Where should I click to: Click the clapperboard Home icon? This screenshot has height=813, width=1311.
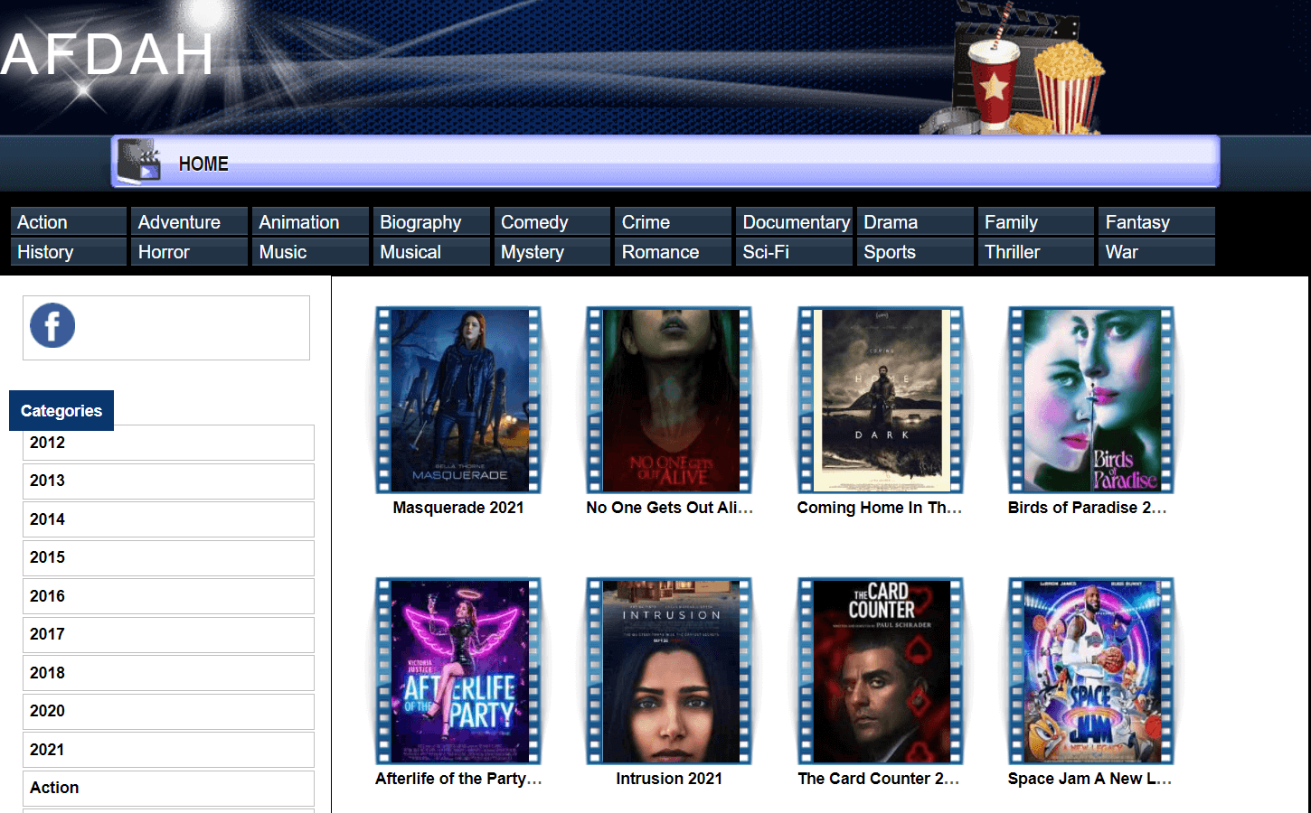pos(139,161)
